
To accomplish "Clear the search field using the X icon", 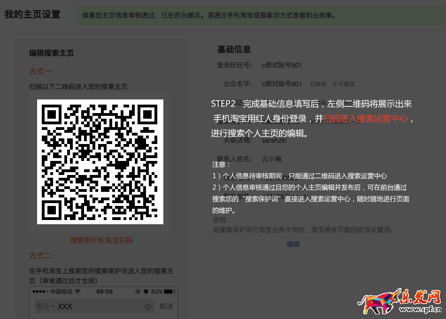I will [x=148, y=306].
